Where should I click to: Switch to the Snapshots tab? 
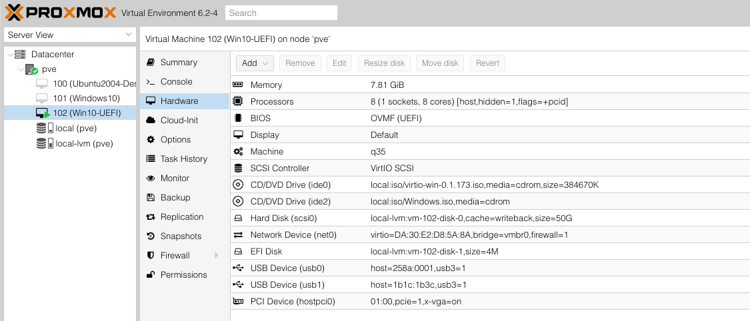click(x=181, y=236)
